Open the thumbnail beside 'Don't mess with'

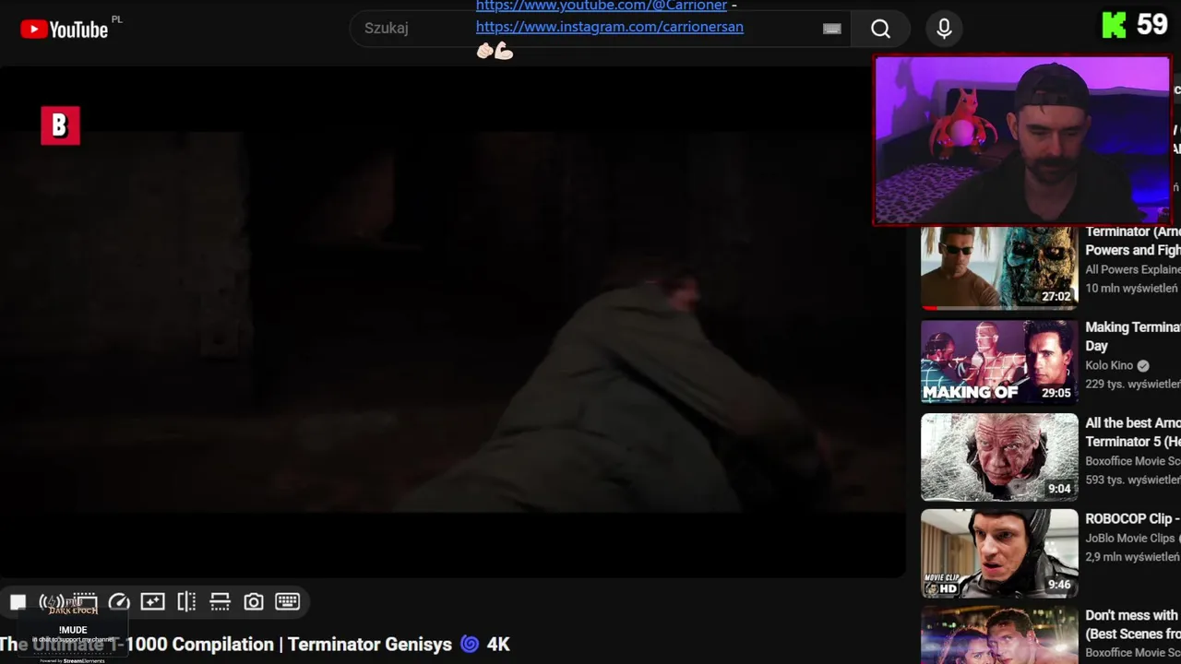click(999, 634)
